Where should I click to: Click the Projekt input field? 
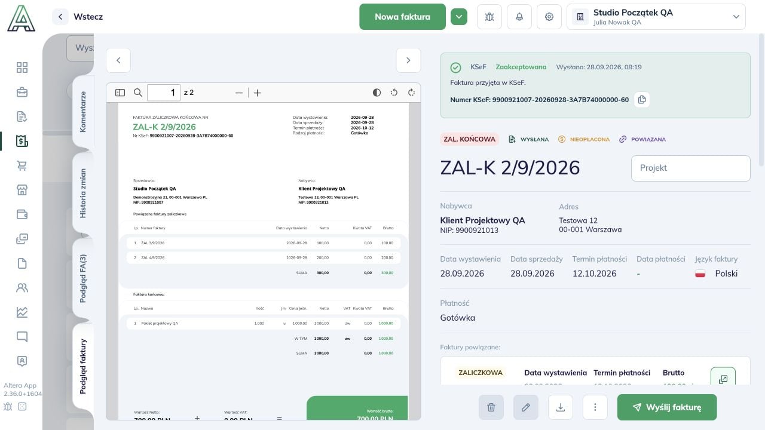[691, 168]
